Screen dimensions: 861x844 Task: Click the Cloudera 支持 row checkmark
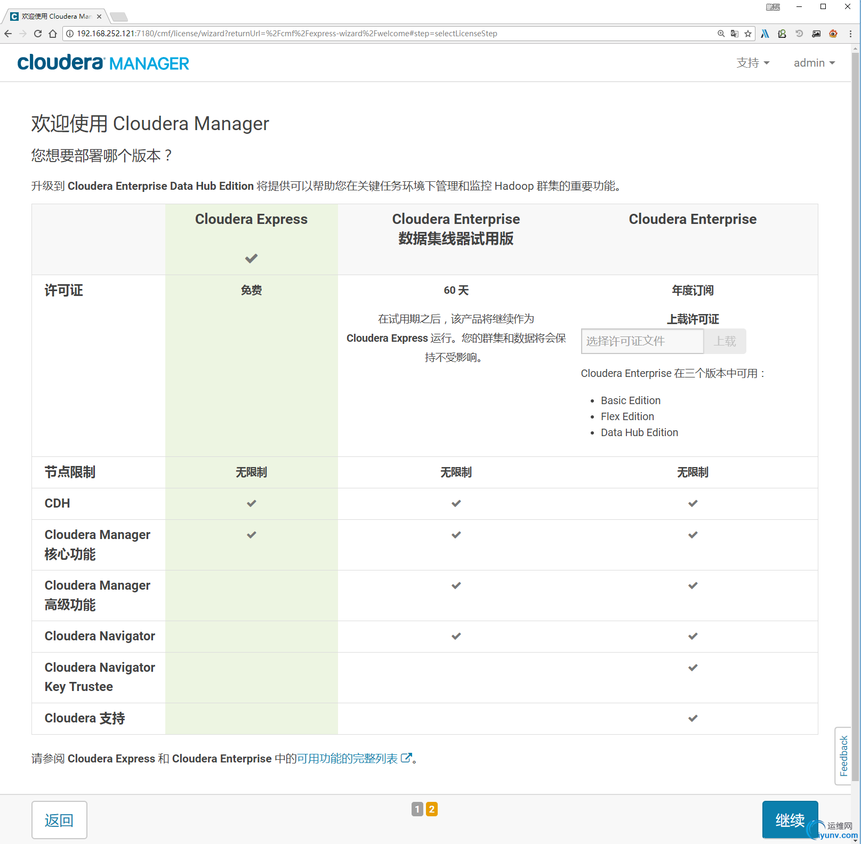pos(693,718)
